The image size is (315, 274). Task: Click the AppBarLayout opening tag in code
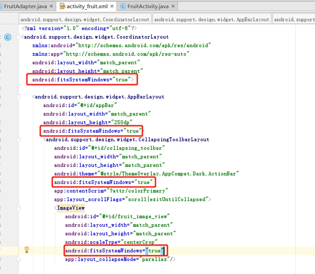tap(98, 97)
